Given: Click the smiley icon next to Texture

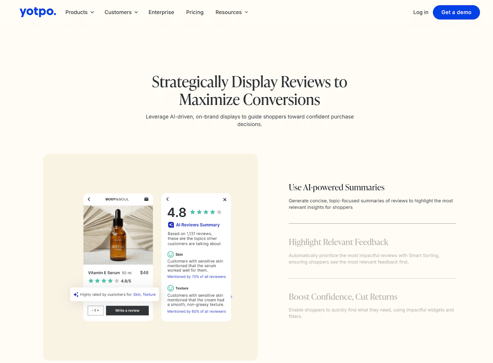Looking at the screenshot, I should (170, 288).
